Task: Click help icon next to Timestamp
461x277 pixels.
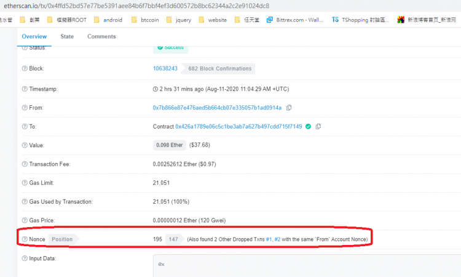Action: point(25,89)
